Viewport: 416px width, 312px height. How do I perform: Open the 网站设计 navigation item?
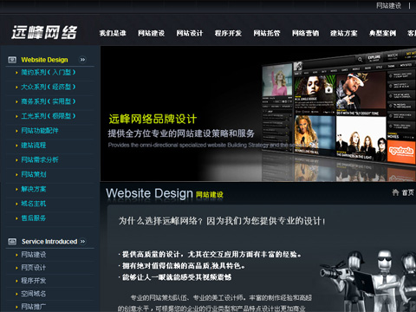[x=190, y=33]
